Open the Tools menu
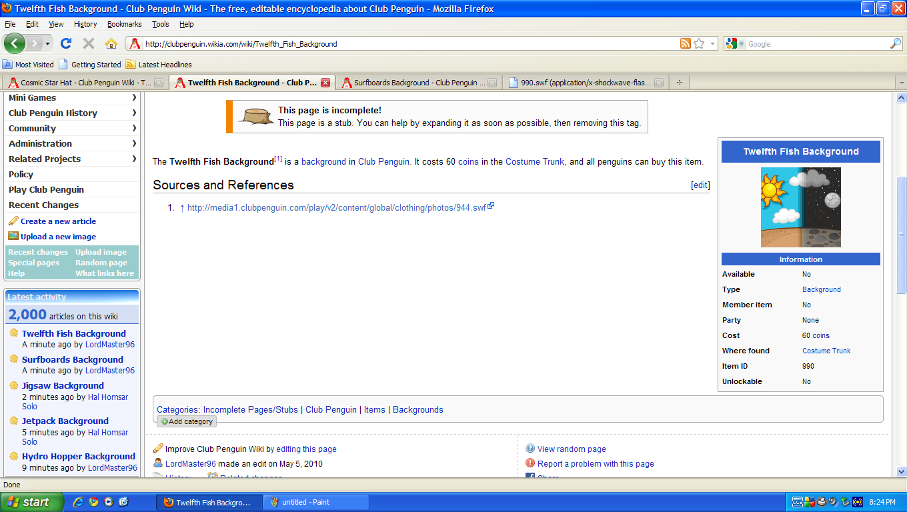Image resolution: width=907 pixels, height=512 pixels. 160,24
